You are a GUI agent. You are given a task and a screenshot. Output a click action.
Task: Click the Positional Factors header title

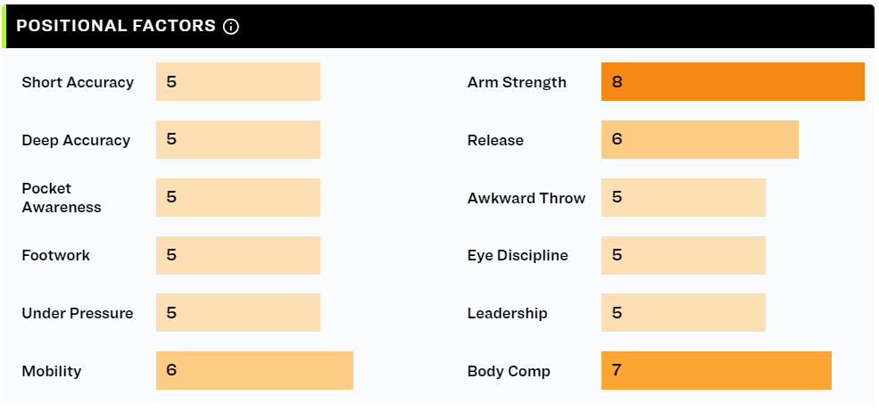pos(116,26)
